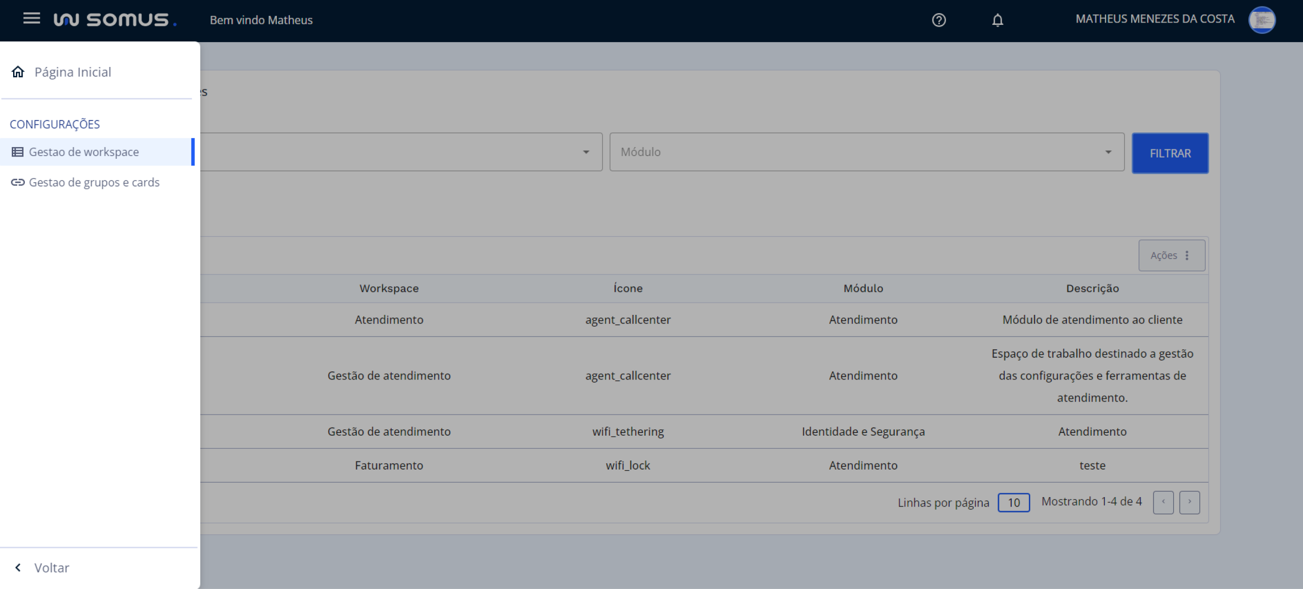Image resolution: width=1303 pixels, height=589 pixels.
Task: Open the Ações actions menu
Action: pos(1171,255)
